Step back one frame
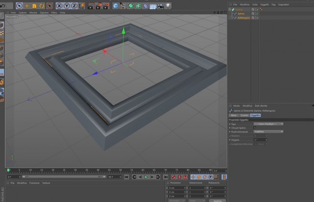 [x=140, y=177]
